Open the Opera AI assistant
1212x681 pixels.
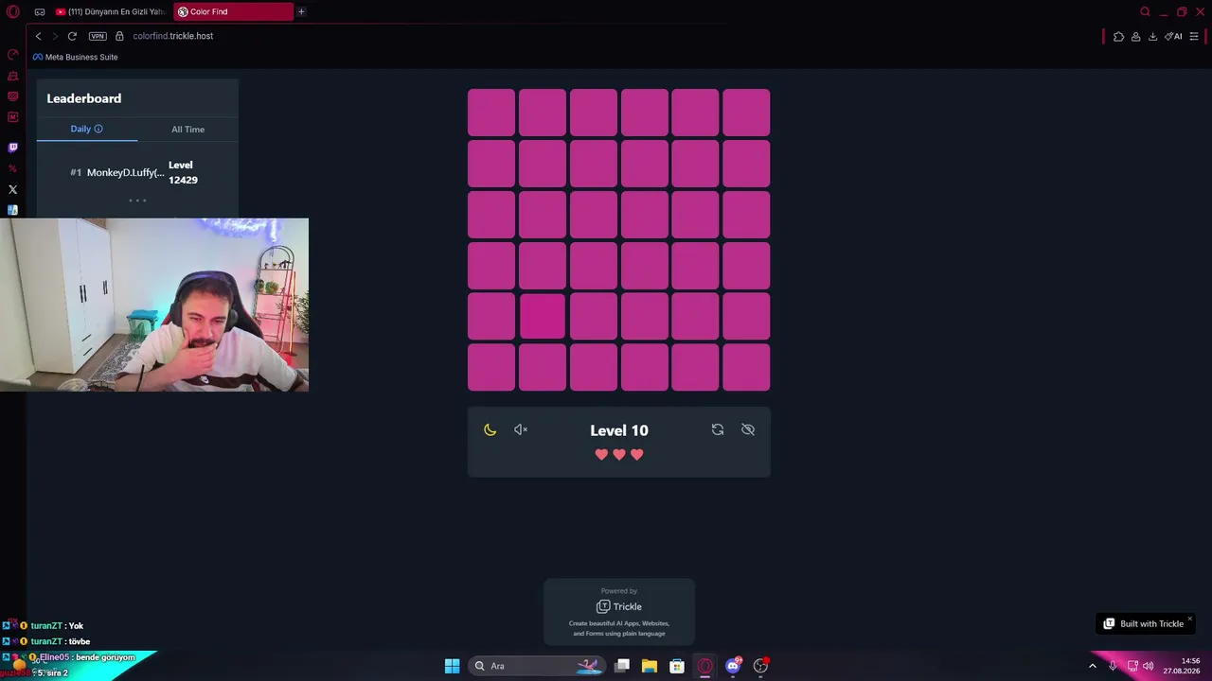pyautogui.click(x=1173, y=37)
